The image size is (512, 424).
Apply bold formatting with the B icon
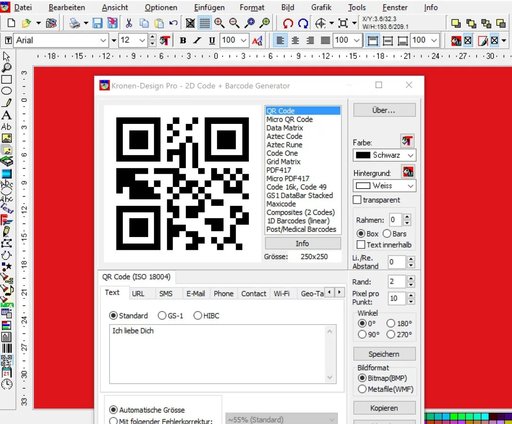tap(183, 41)
